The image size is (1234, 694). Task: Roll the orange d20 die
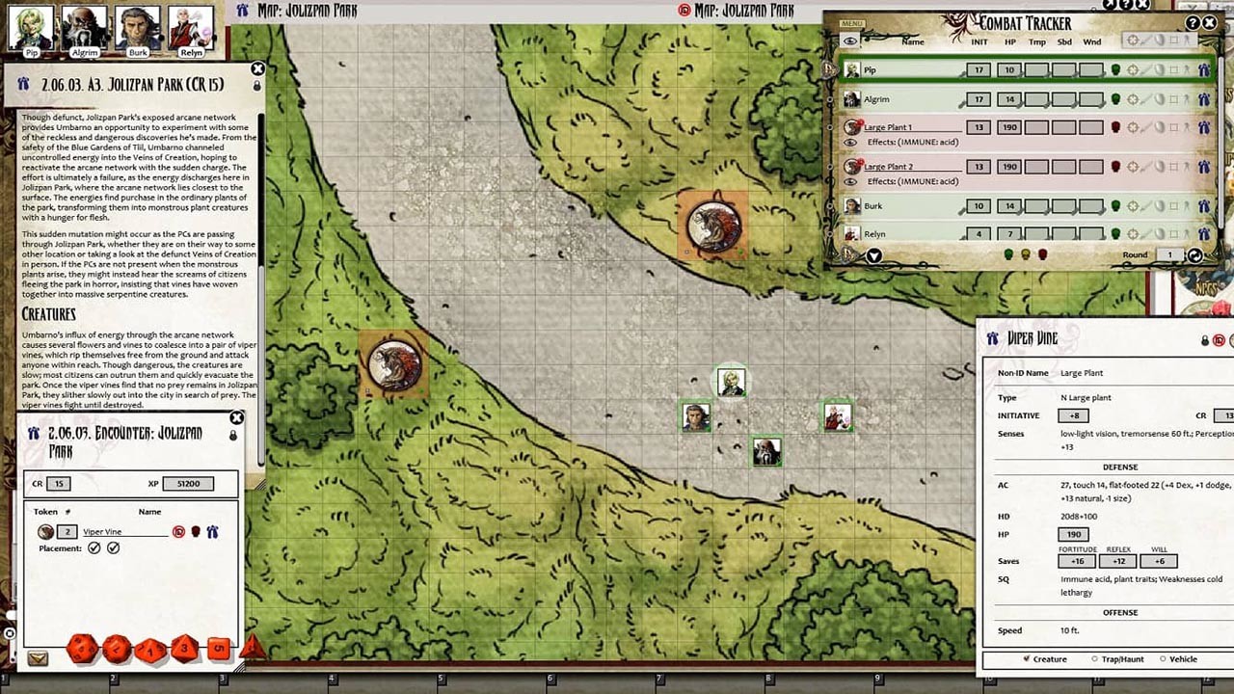click(83, 649)
